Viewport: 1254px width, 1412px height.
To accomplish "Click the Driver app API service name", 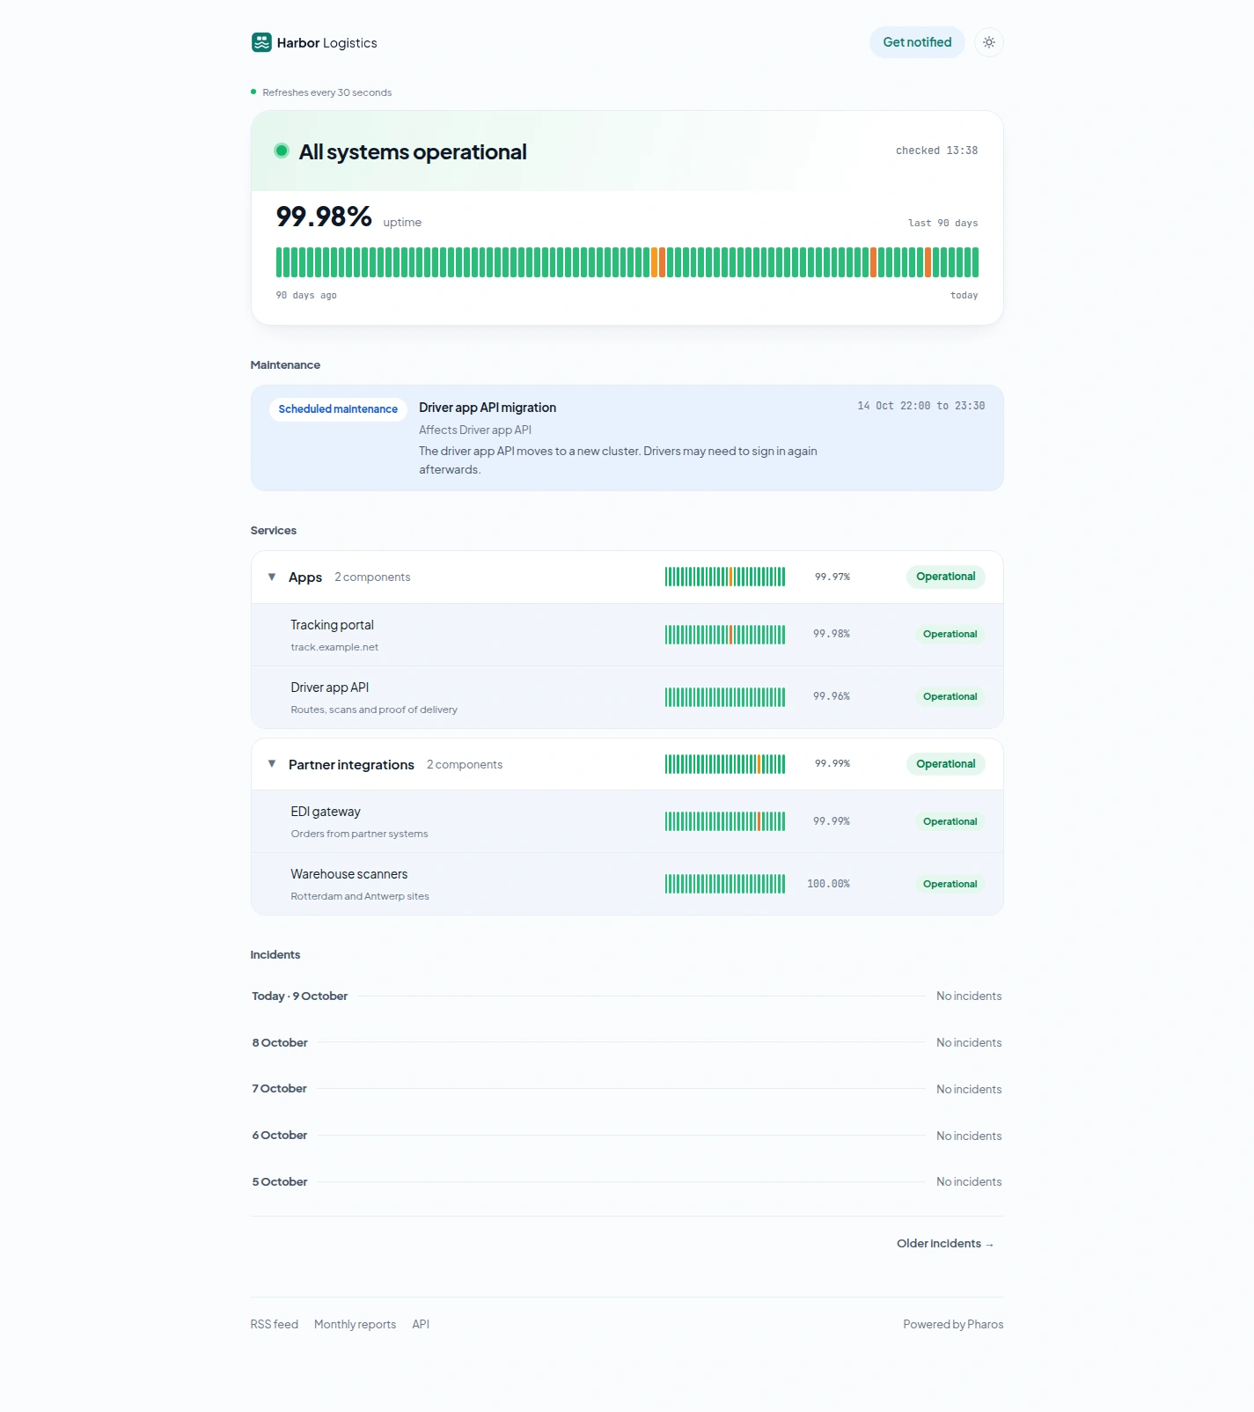I will tap(330, 688).
